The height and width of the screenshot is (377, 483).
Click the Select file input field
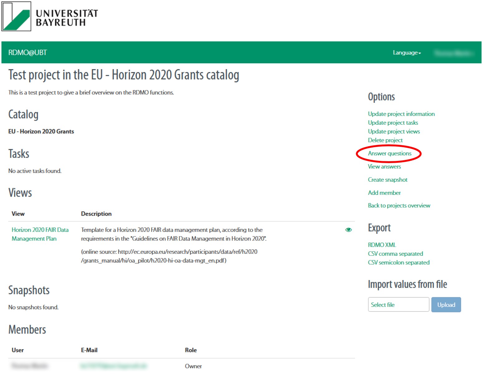(x=399, y=305)
